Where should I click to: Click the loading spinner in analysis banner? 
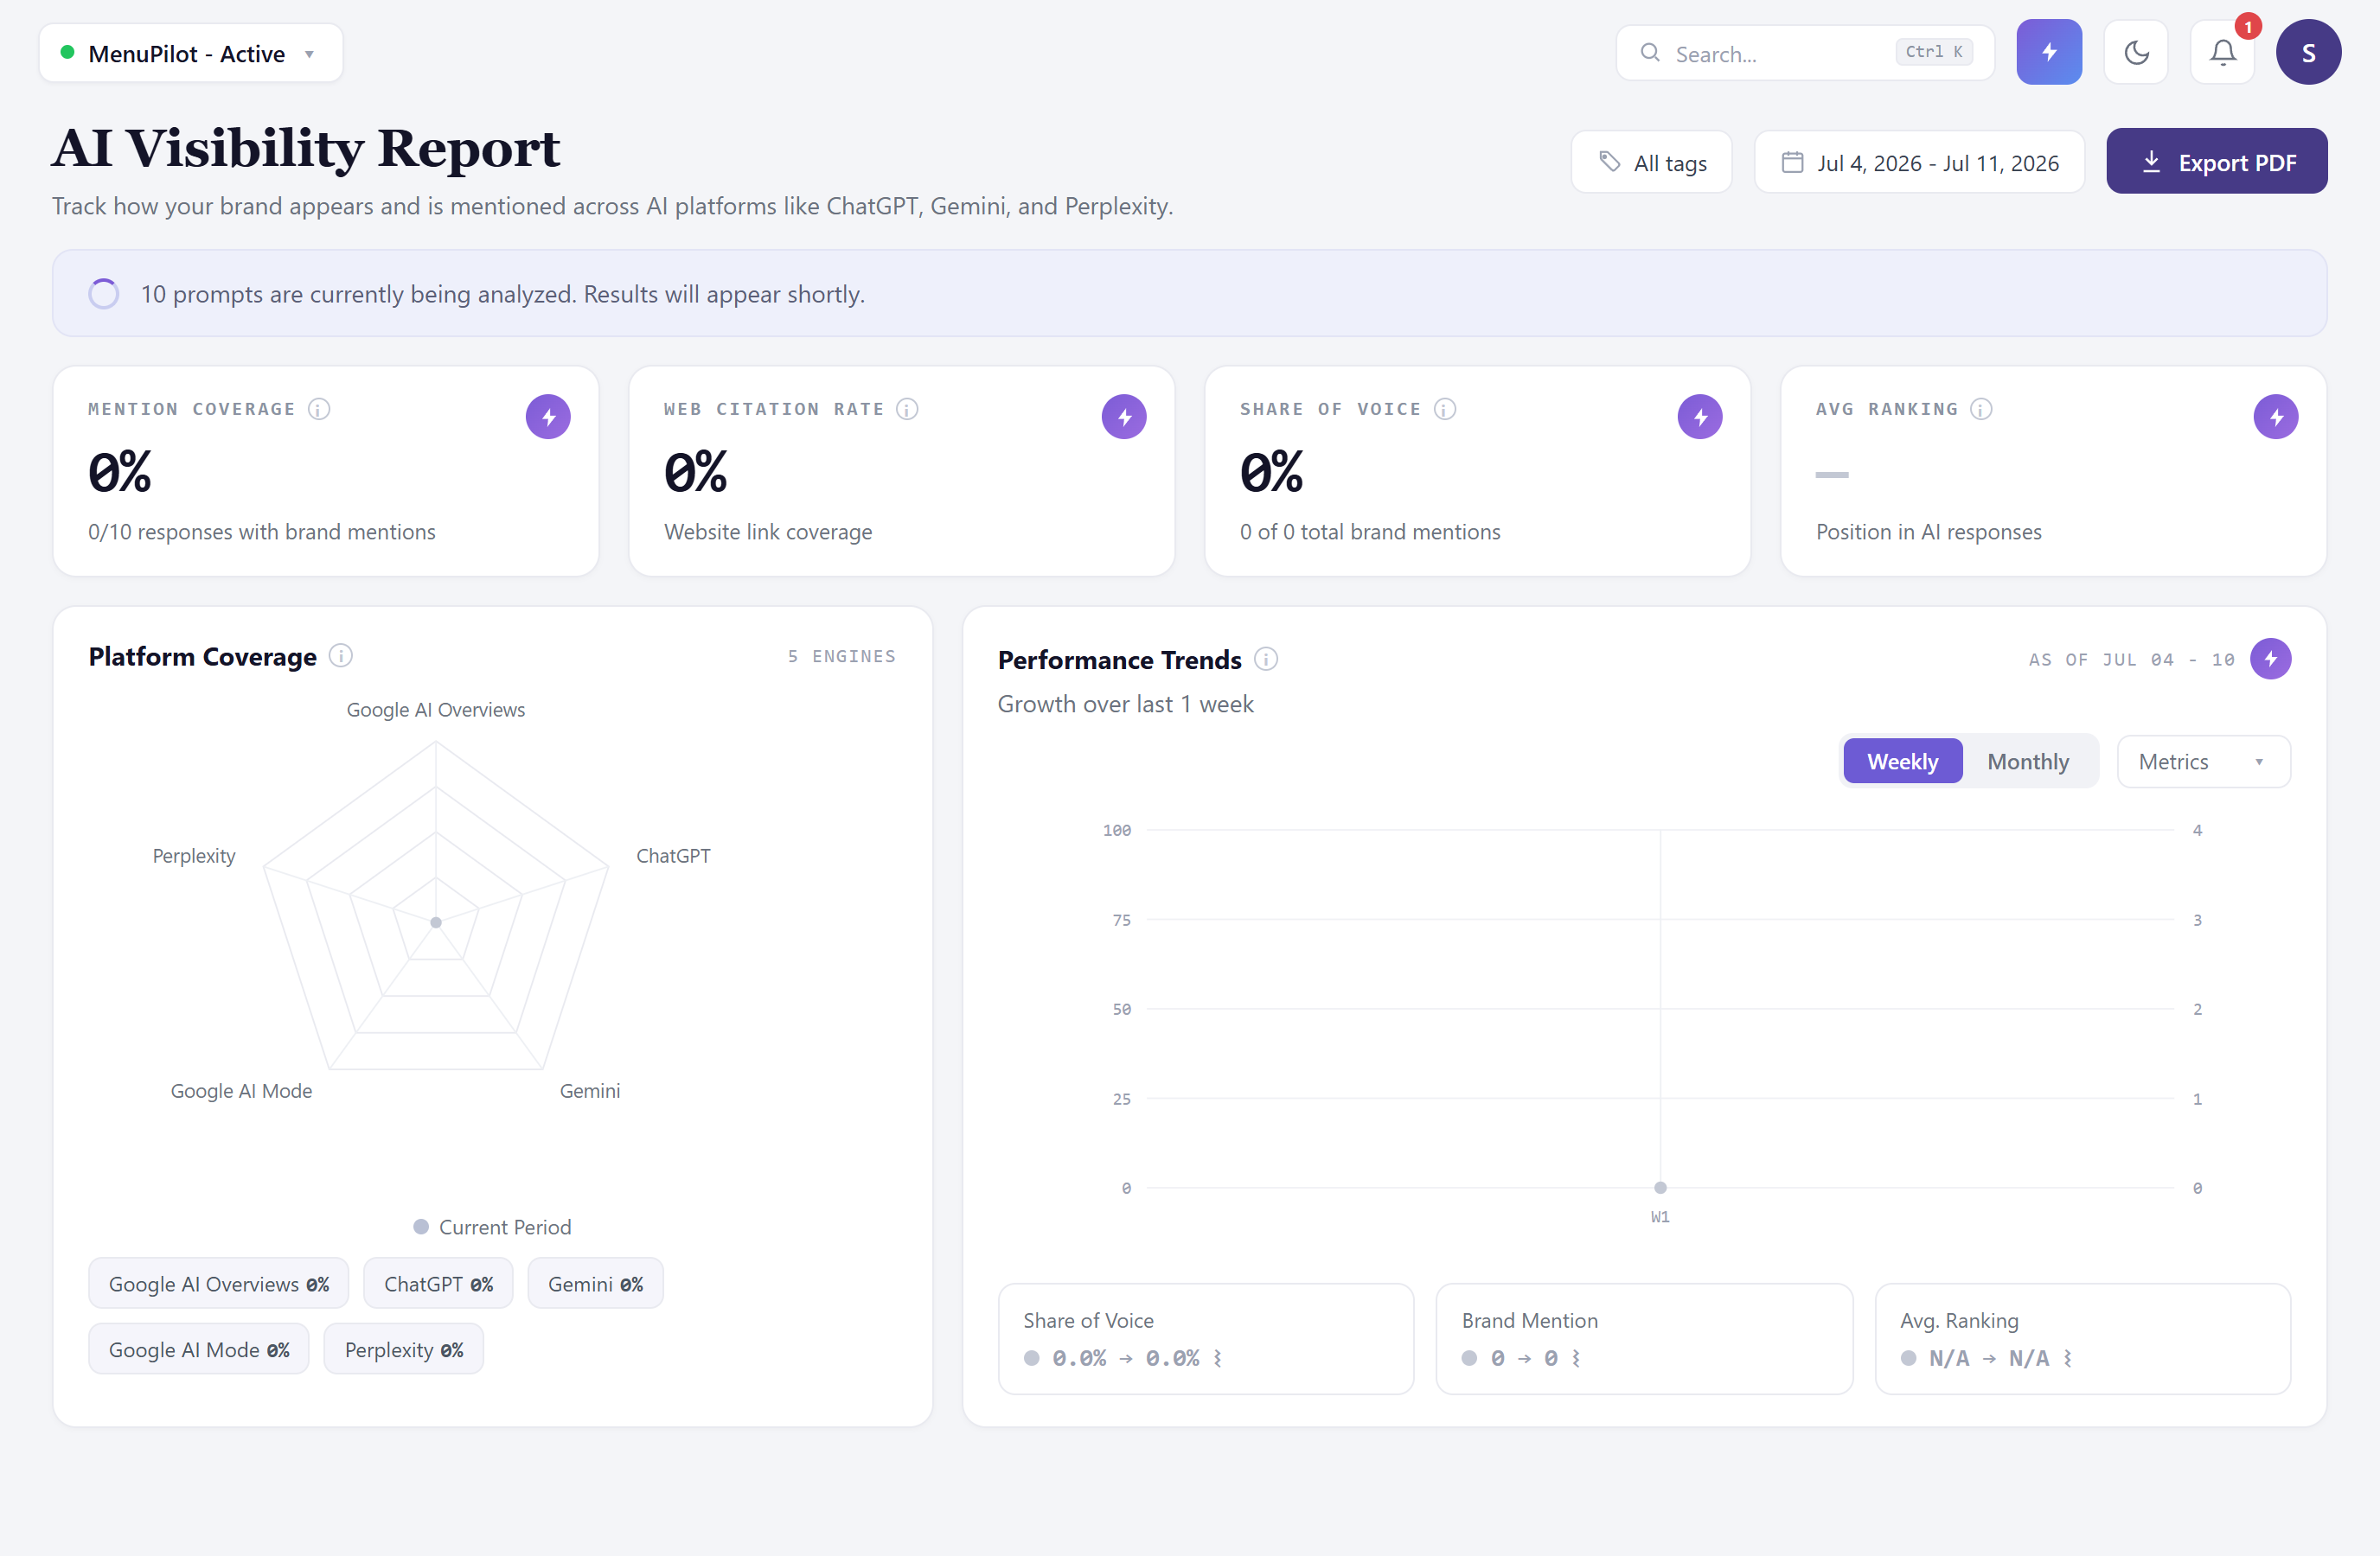104,294
